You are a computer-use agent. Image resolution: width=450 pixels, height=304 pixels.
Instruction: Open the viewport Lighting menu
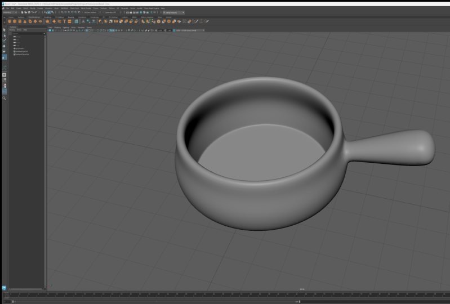(66, 28)
